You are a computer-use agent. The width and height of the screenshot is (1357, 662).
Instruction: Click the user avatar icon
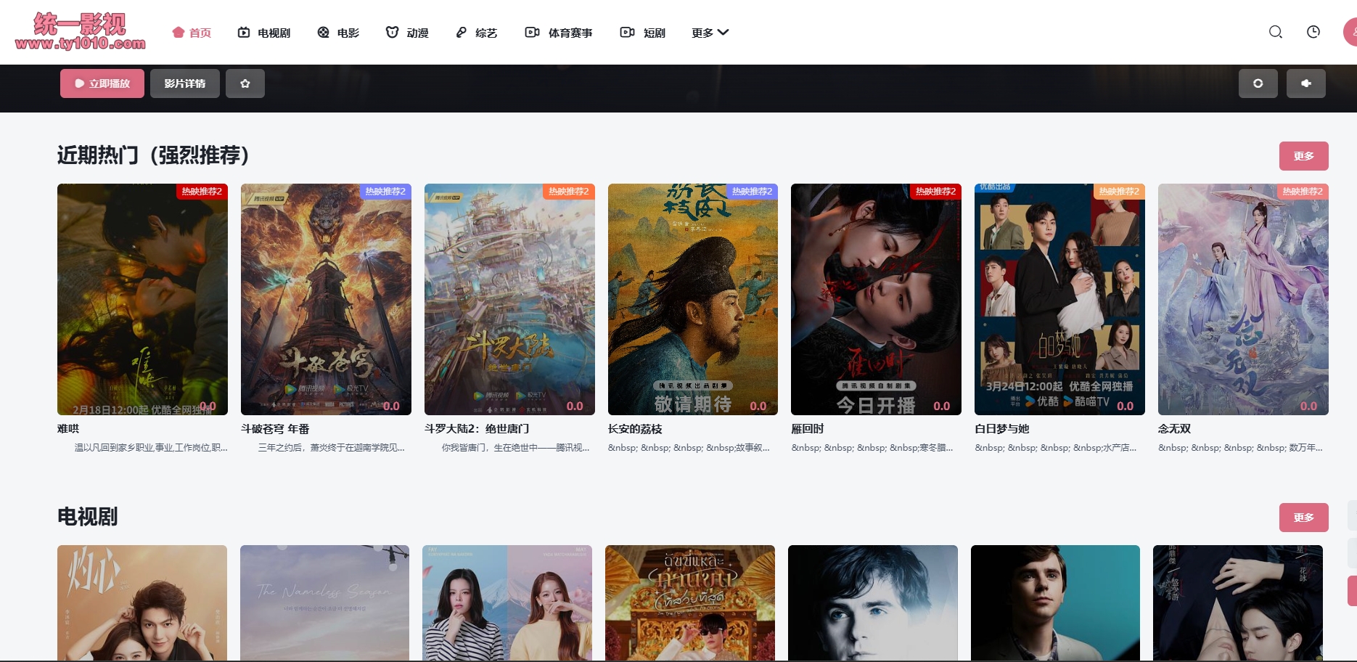coord(1350,32)
